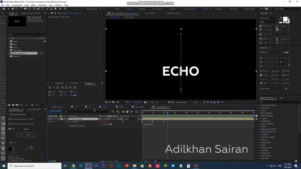Select the Brush tool

[x=47, y=9]
